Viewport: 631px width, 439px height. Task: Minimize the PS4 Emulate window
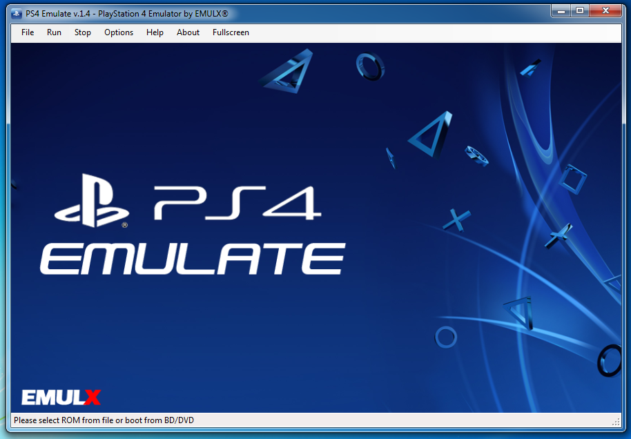tap(561, 11)
